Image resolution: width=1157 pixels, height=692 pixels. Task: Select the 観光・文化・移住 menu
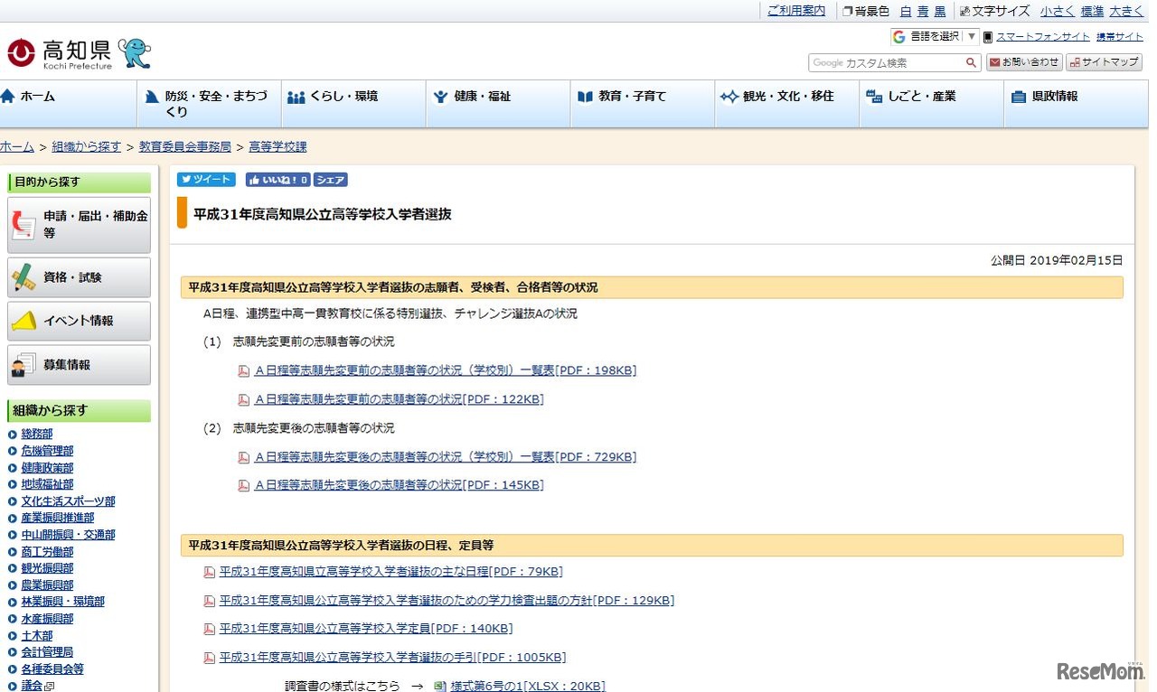pos(786,97)
